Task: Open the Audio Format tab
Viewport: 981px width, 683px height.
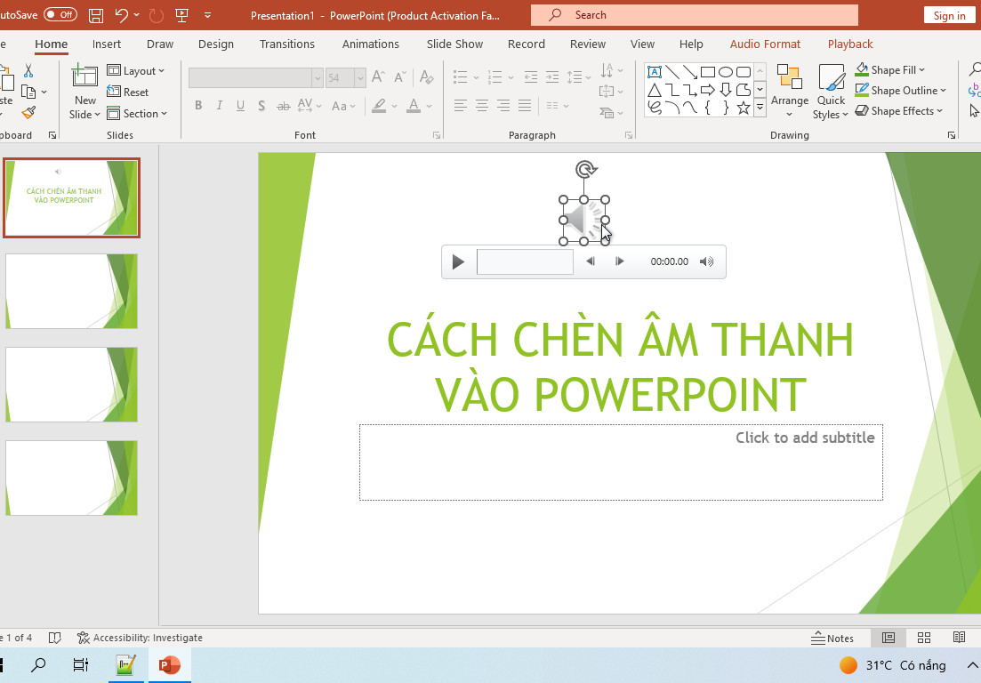Action: [x=765, y=44]
